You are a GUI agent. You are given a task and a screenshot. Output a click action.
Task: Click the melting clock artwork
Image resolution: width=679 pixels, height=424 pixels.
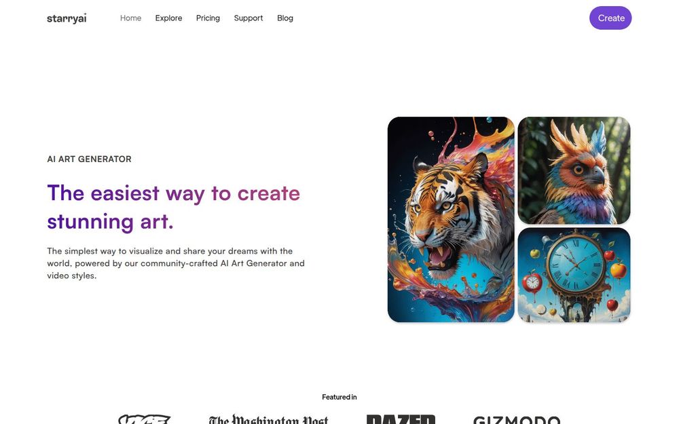[x=574, y=275]
